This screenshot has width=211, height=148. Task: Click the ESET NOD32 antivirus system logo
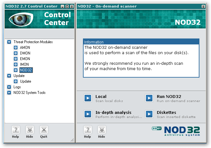176,131
